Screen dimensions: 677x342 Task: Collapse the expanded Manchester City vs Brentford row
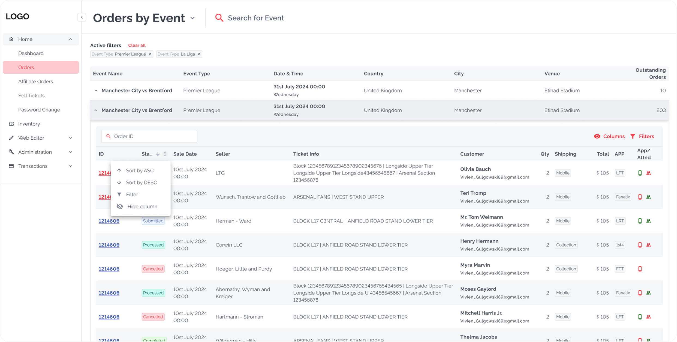pyautogui.click(x=96, y=110)
